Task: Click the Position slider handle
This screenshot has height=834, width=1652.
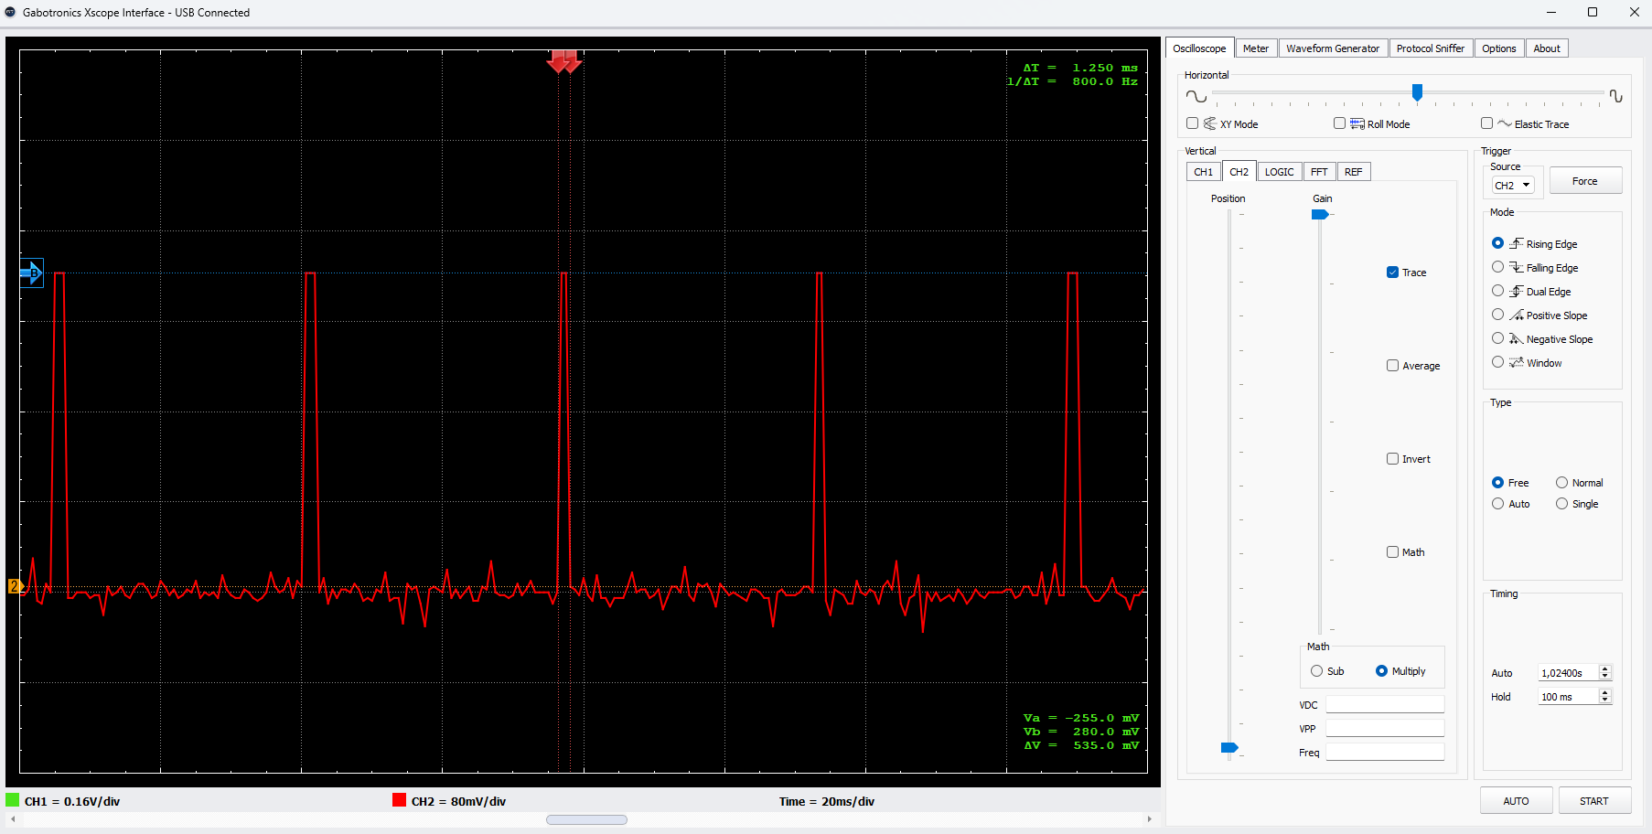Action: (1229, 748)
